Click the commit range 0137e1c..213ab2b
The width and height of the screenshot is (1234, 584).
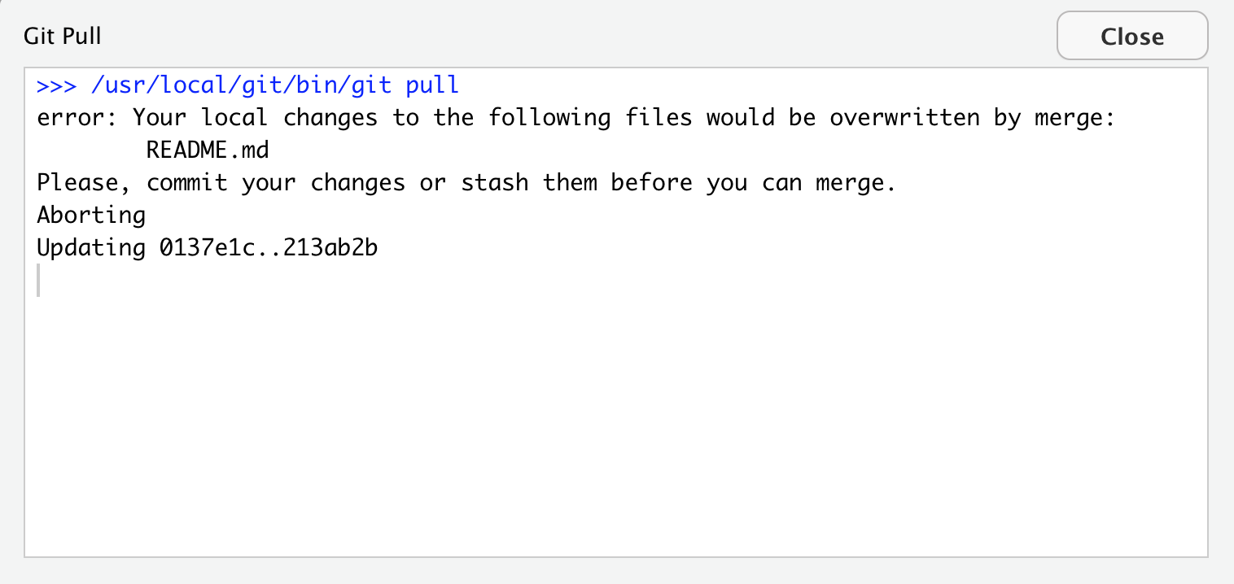(x=269, y=247)
